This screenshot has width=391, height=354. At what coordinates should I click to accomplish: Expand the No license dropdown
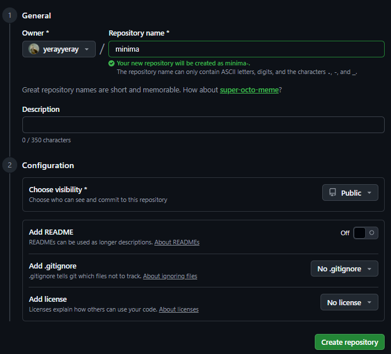[x=349, y=302]
